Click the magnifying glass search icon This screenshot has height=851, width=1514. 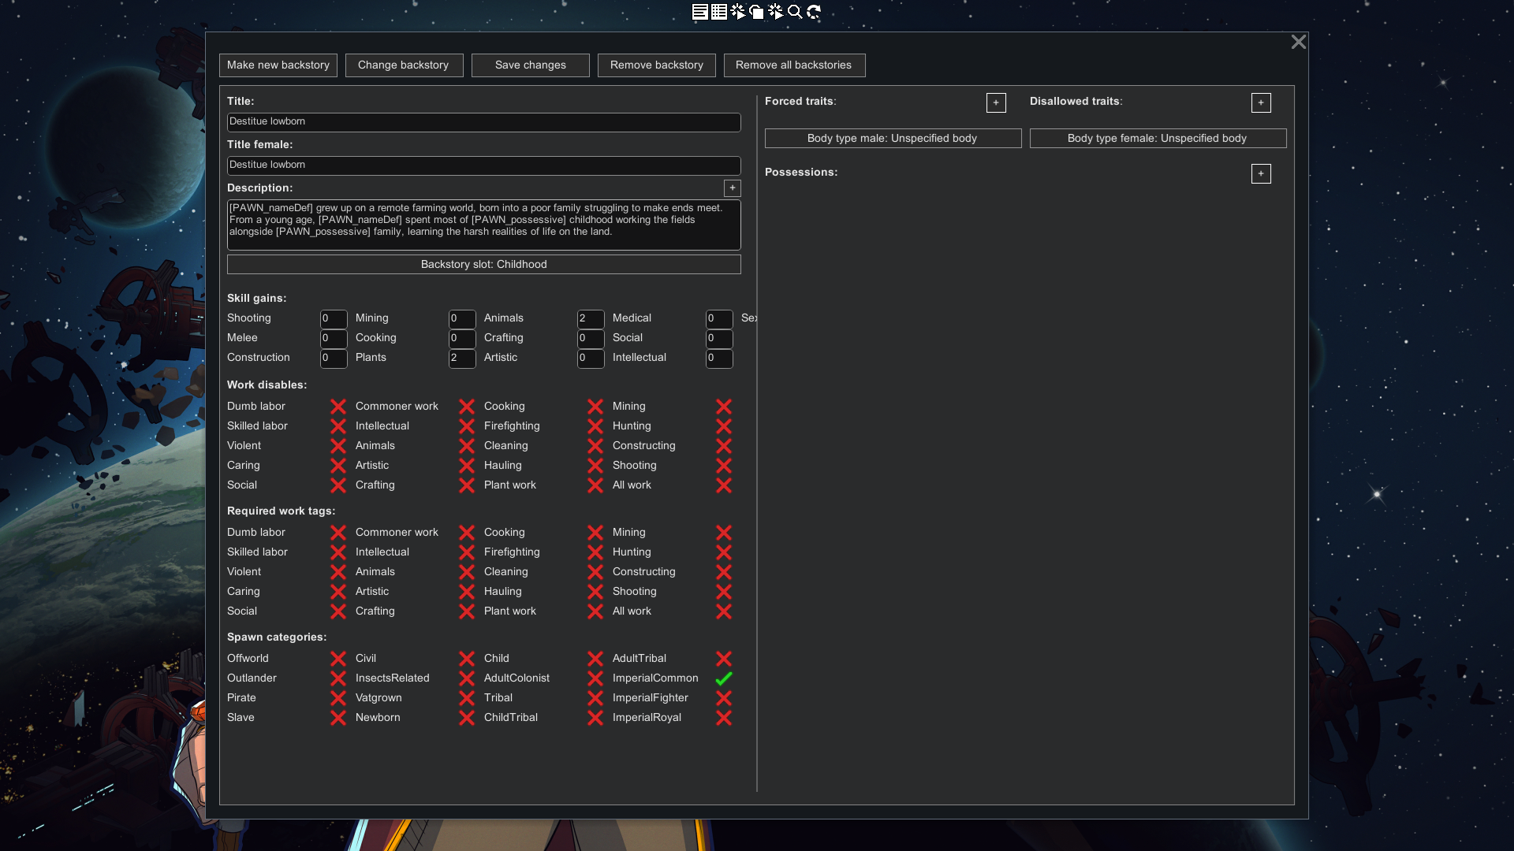tap(795, 12)
